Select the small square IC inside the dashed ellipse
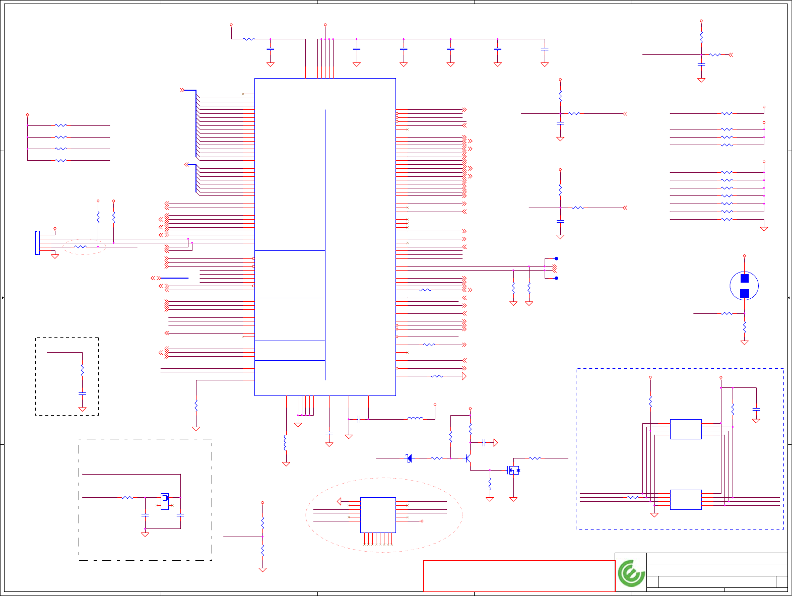 [x=378, y=515]
